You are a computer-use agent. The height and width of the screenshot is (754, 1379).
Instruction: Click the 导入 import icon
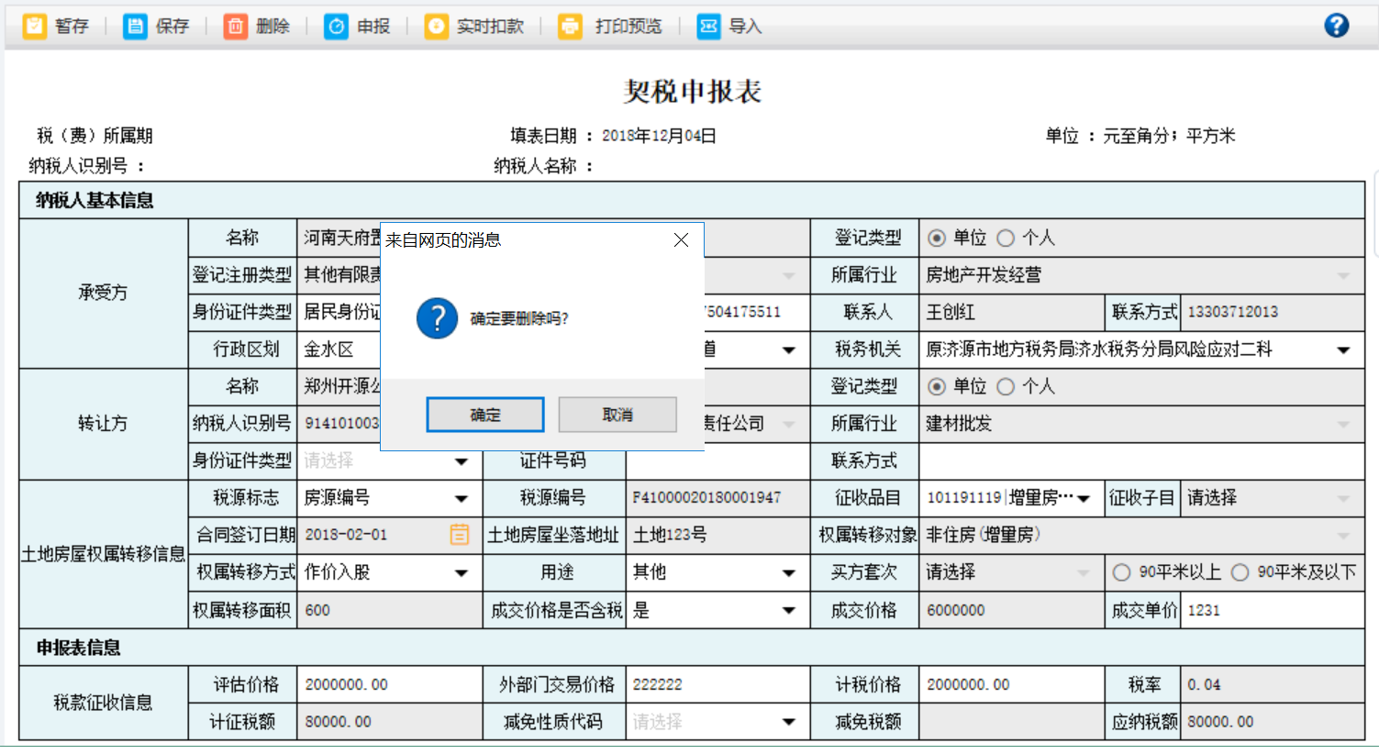708,27
